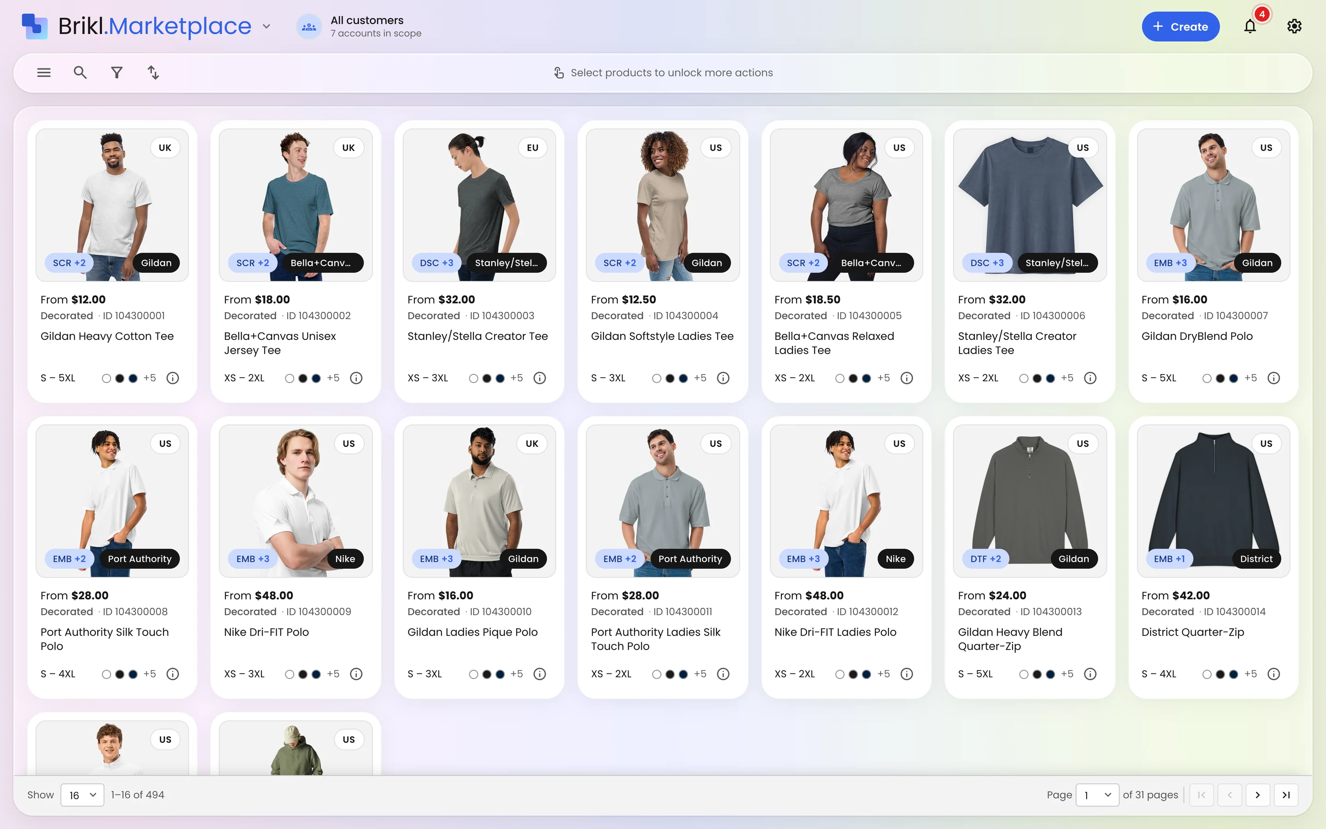The width and height of the screenshot is (1326, 829).
Task: Click DTF +2 badge on Gildan Heavy Blend Quarter-Zip
Action: [x=986, y=559]
